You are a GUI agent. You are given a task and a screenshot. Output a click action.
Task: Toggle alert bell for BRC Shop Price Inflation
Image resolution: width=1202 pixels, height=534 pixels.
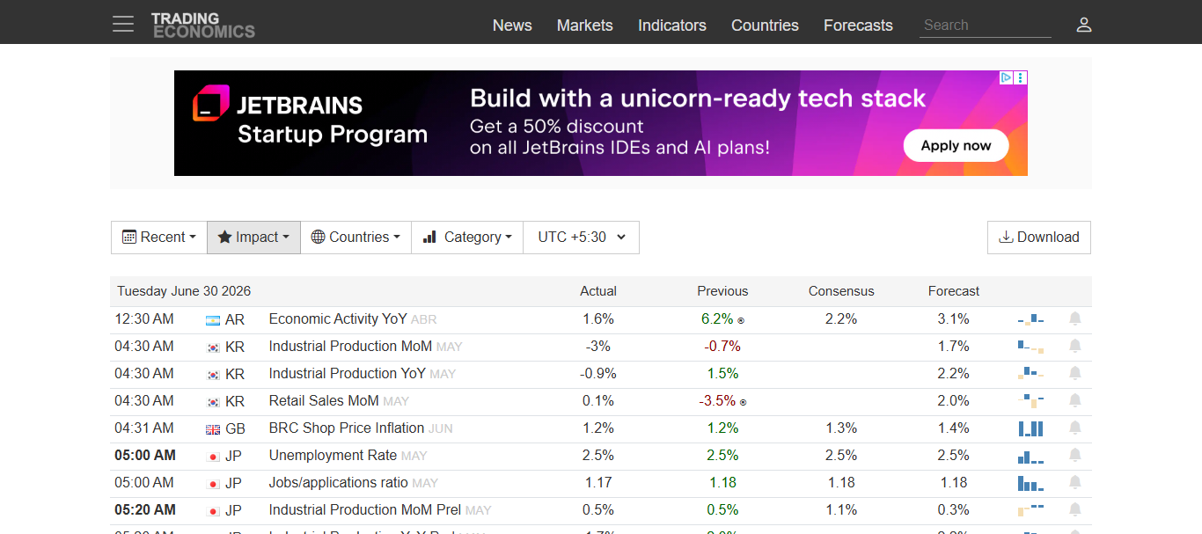pyautogui.click(x=1074, y=428)
